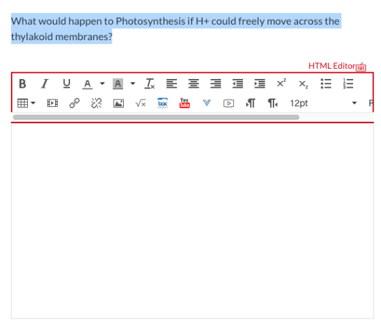Open the 12pt font size dropdown
This screenshot has height=324, width=381.
click(323, 103)
